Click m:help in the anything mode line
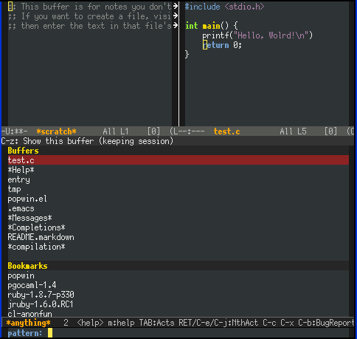The height and width of the screenshot is (339, 357). coord(121,323)
